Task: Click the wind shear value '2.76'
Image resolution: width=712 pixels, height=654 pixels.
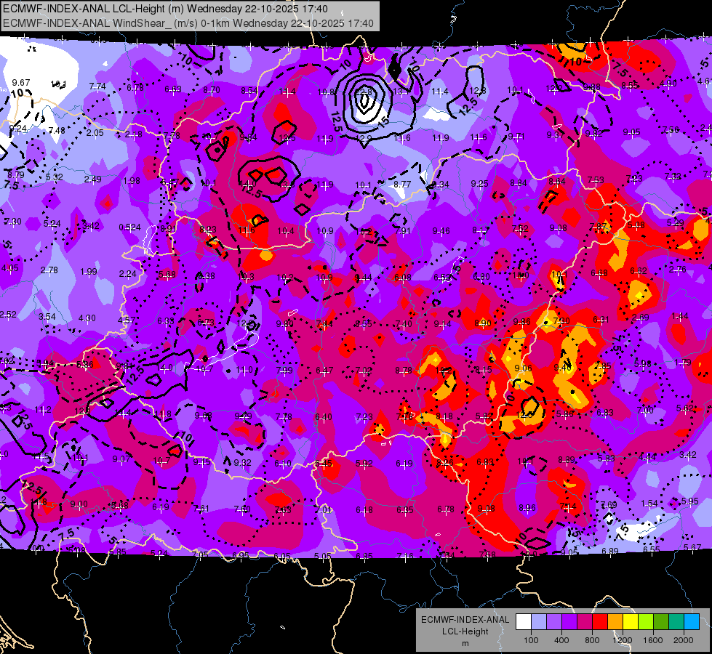Action: coord(678,270)
